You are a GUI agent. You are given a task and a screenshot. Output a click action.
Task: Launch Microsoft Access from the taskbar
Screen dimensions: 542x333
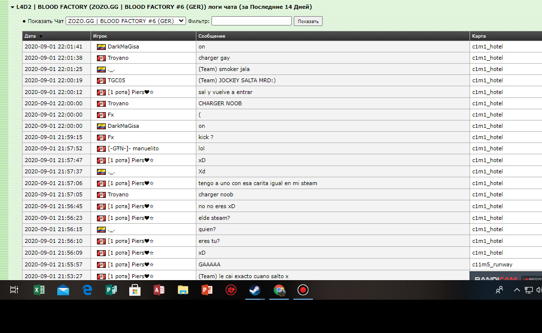click(x=159, y=290)
